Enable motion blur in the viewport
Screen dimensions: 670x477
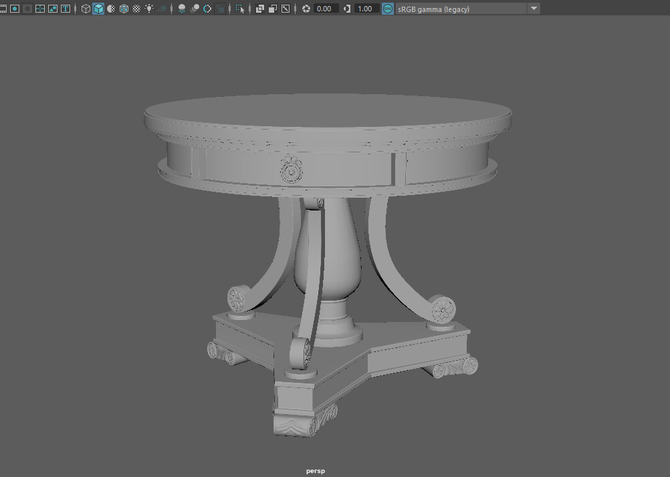point(194,9)
